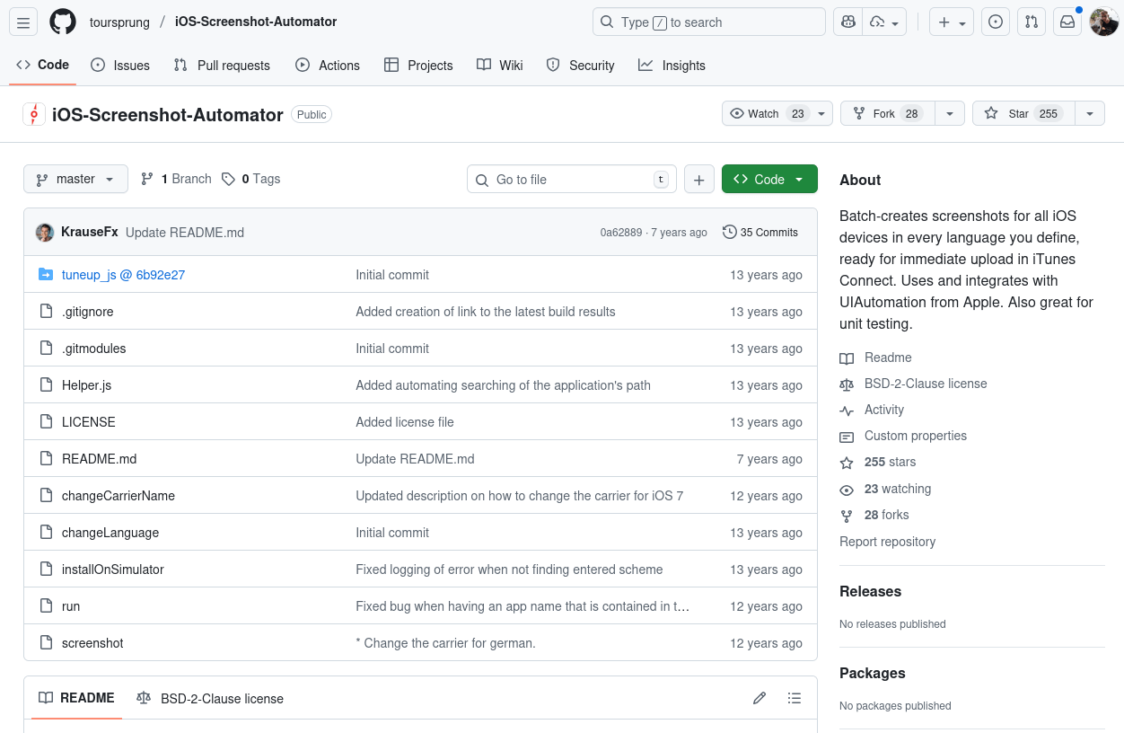Show the README outline list icon
The width and height of the screenshot is (1124, 733).
coord(794,698)
